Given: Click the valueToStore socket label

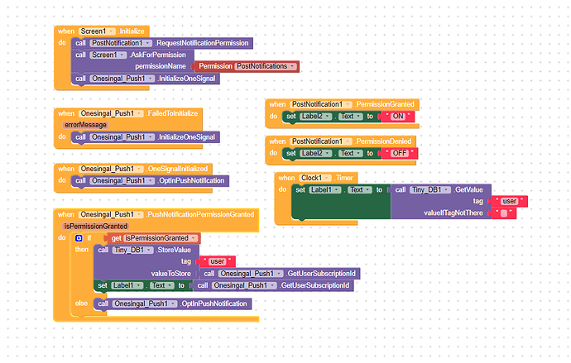Looking at the screenshot, I should [x=170, y=274].
